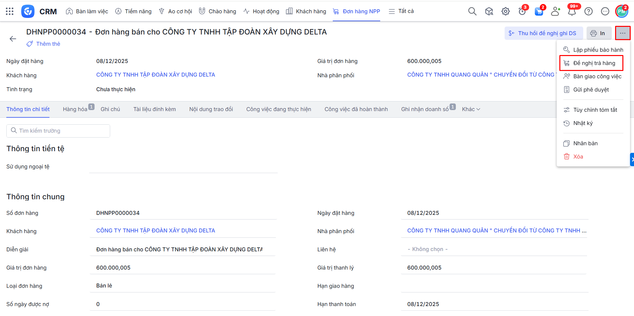Choose Xóa from the actions menu

(x=578, y=157)
